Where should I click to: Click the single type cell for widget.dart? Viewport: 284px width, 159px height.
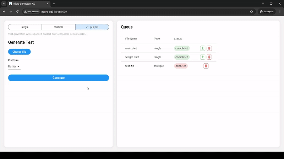tap(158, 57)
